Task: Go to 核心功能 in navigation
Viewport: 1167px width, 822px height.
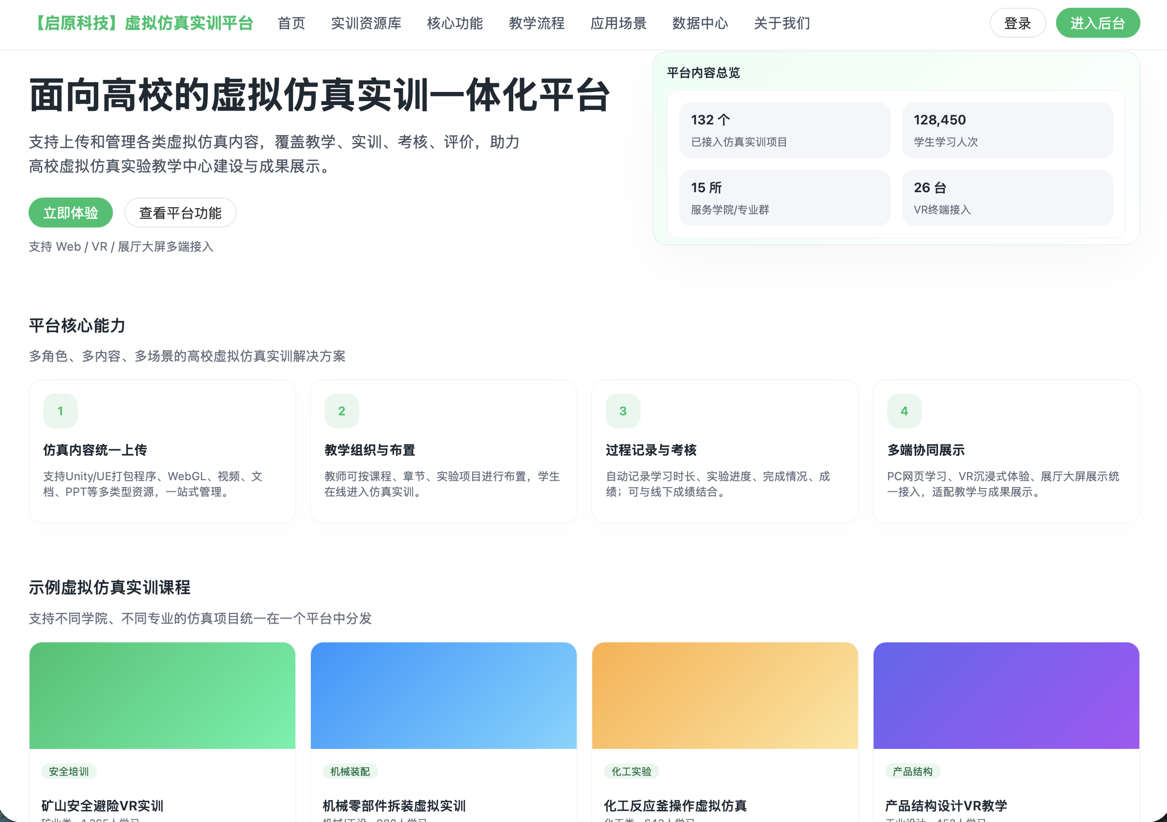Action: [454, 23]
